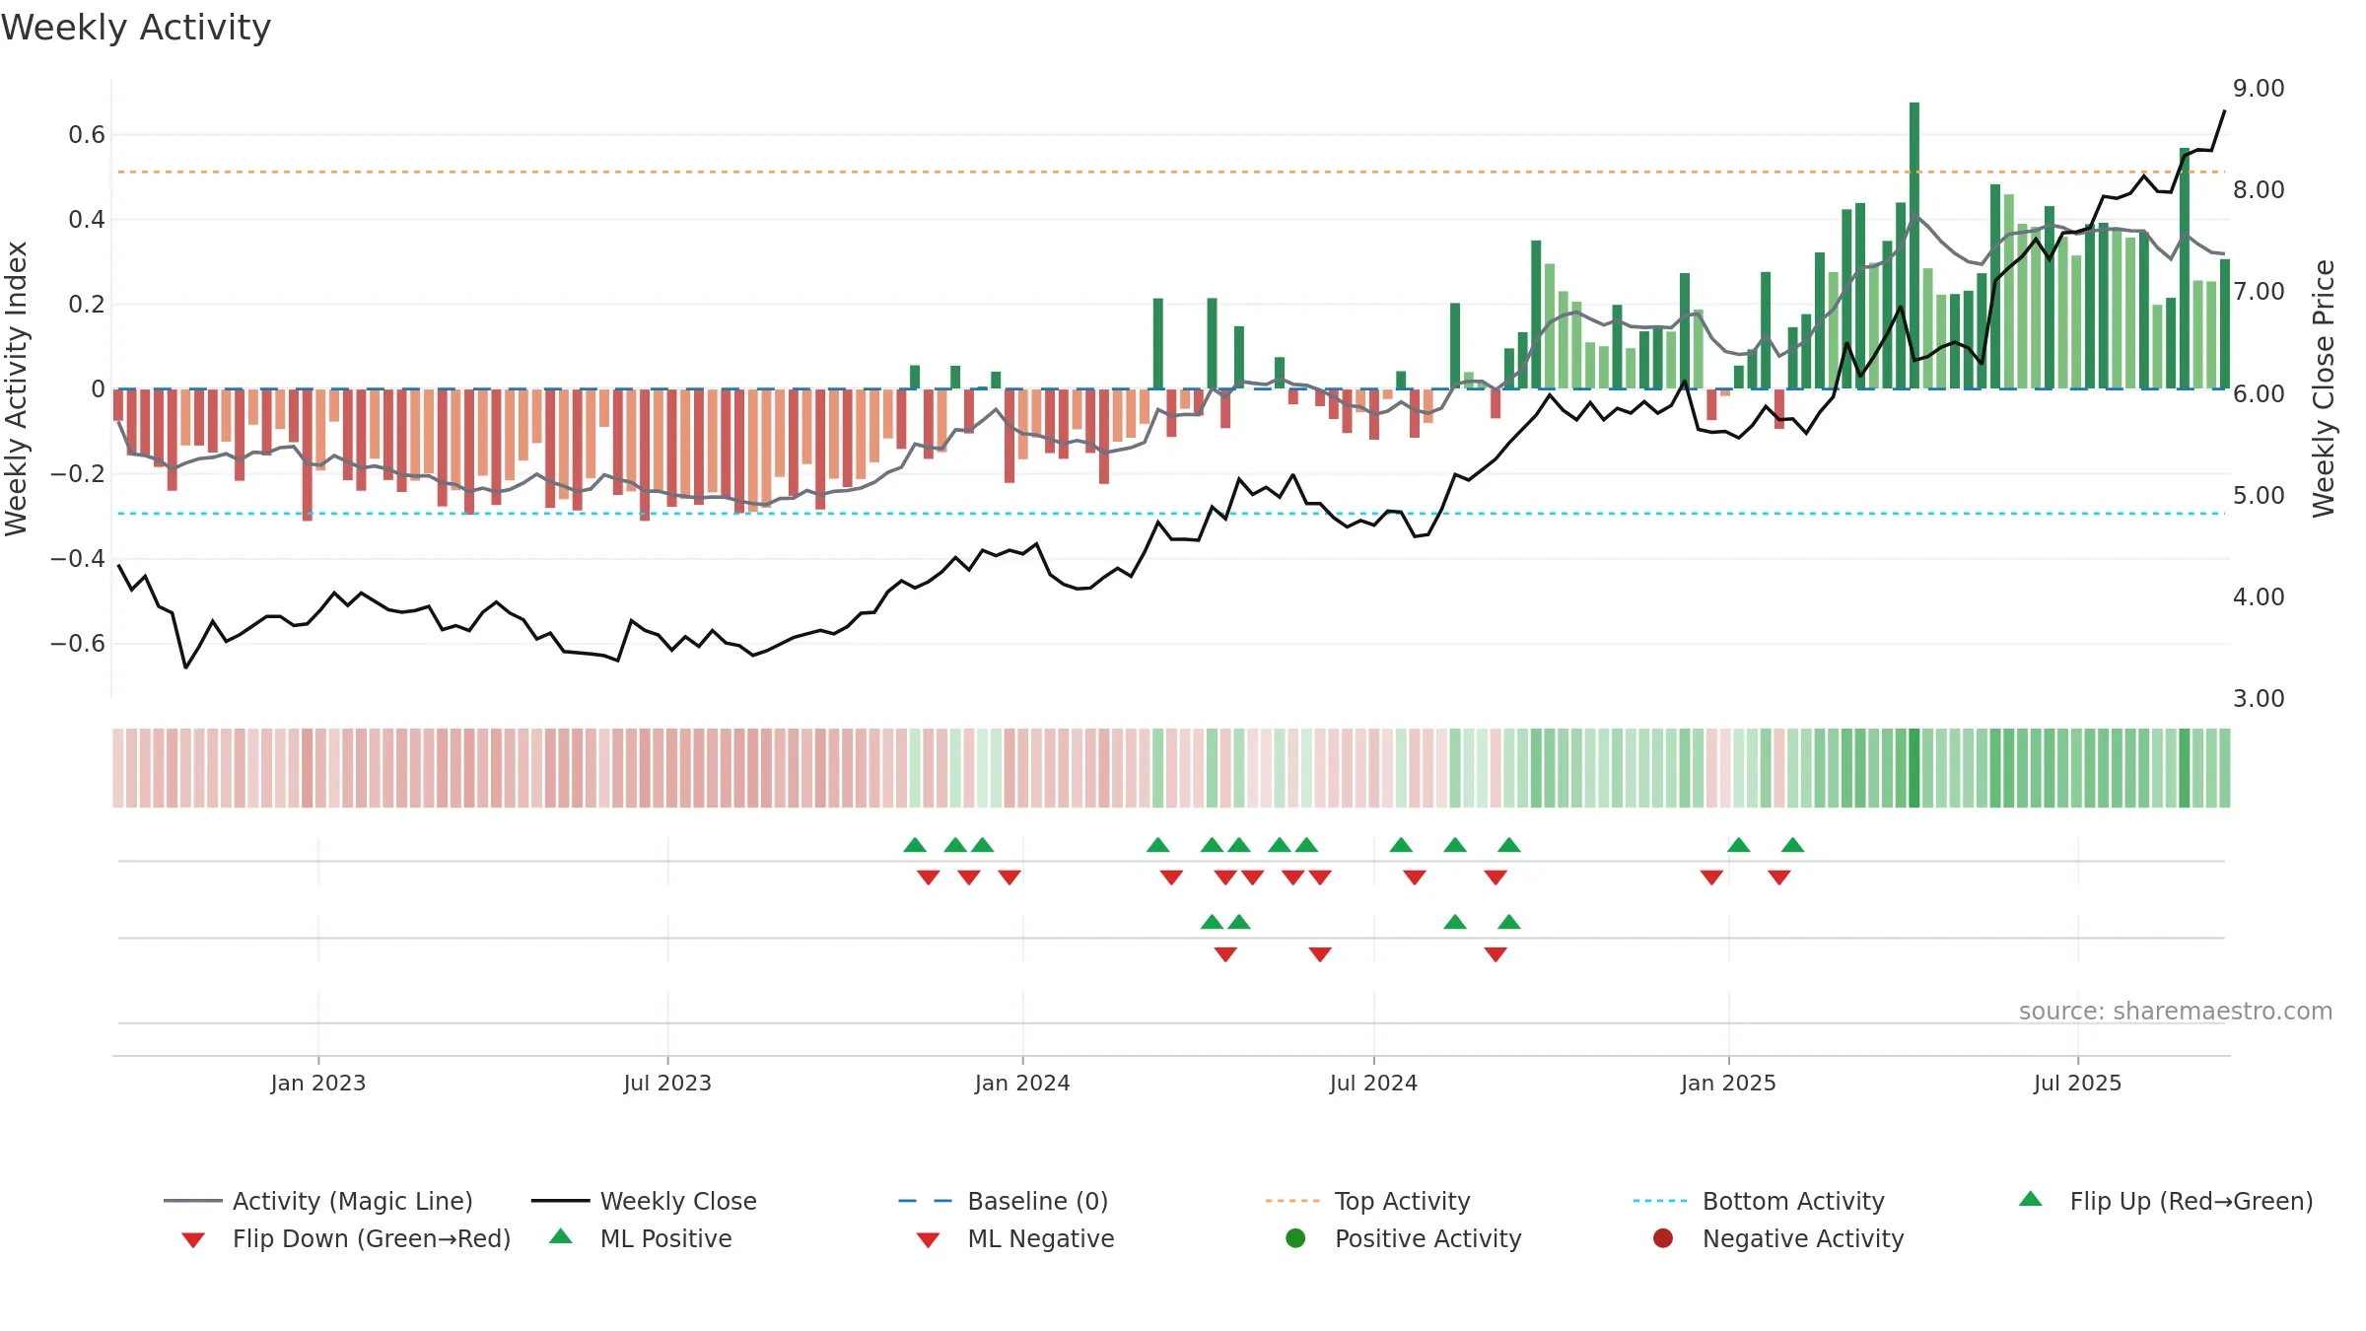Click the Flip Down red triangle legend icon
The height and width of the screenshot is (1331, 2366).
pyautogui.click(x=193, y=1240)
